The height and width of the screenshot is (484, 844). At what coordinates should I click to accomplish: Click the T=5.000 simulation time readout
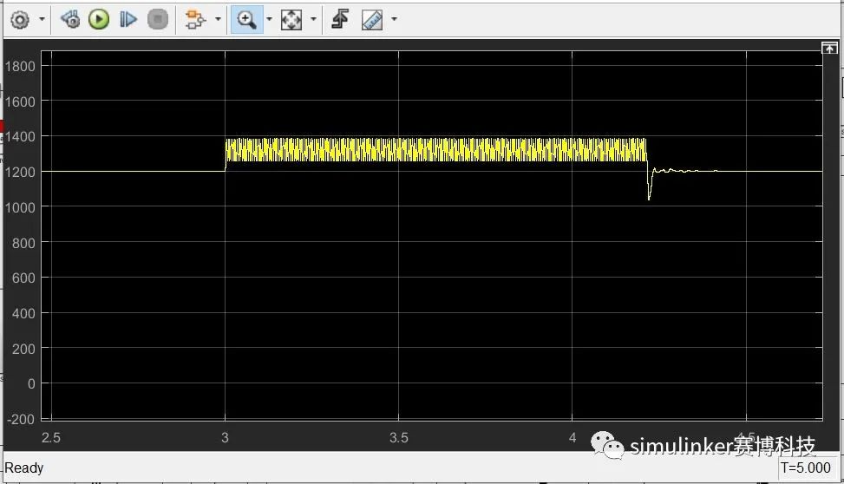coord(806,468)
